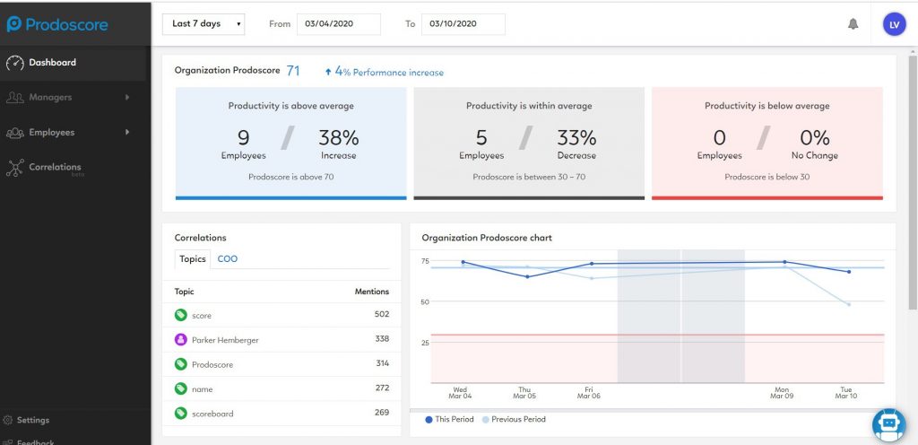Open Settings in sidebar

point(33,420)
